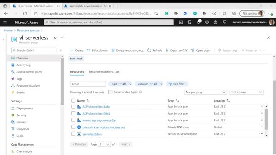Open Cloud Shell from the top bar

pos(181,22)
